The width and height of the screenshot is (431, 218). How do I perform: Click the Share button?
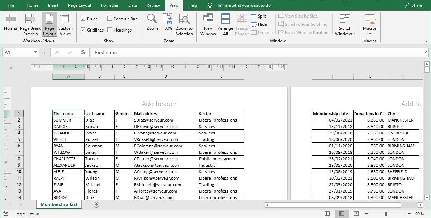(x=415, y=5)
